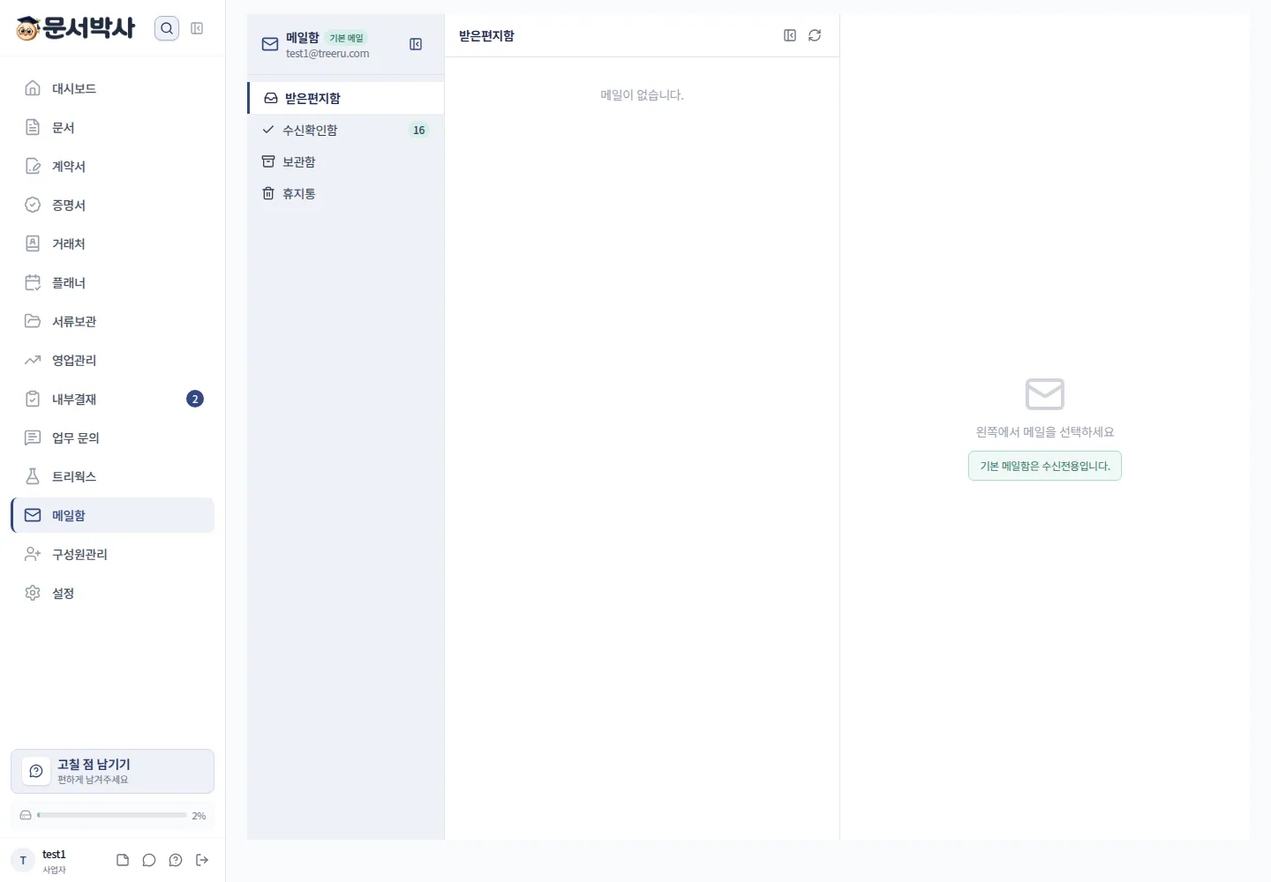Screen dimensions: 1271x882
Task: Click the storage usage progress bar
Action: click(112, 815)
